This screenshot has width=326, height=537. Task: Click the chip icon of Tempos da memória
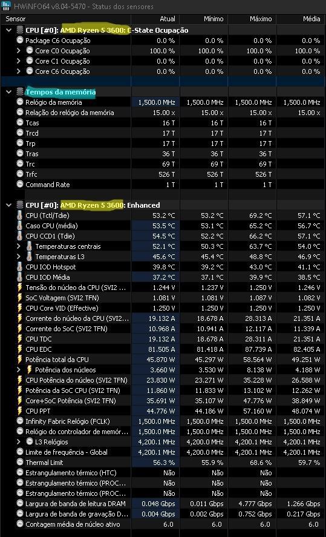pos(20,92)
